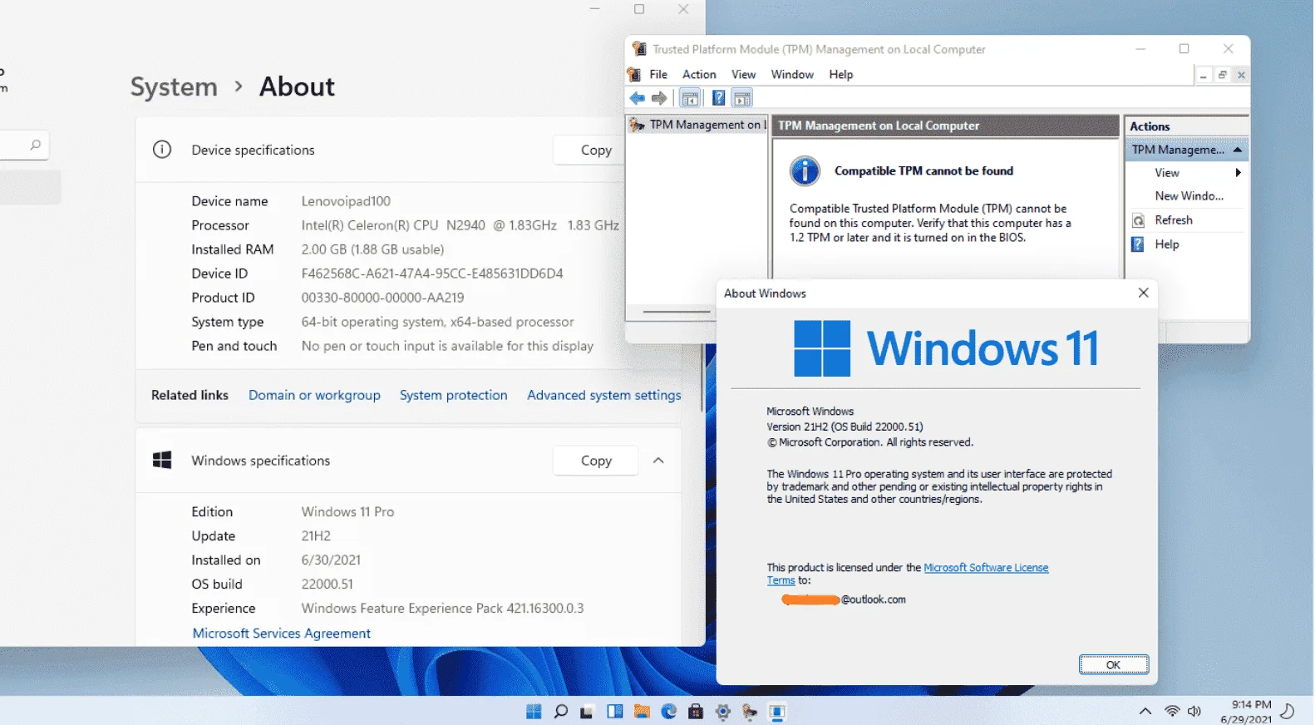
Task: Toggle Show/Hide Console Tree toolbar icon
Action: pyautogui.click(x=690, y=98)
